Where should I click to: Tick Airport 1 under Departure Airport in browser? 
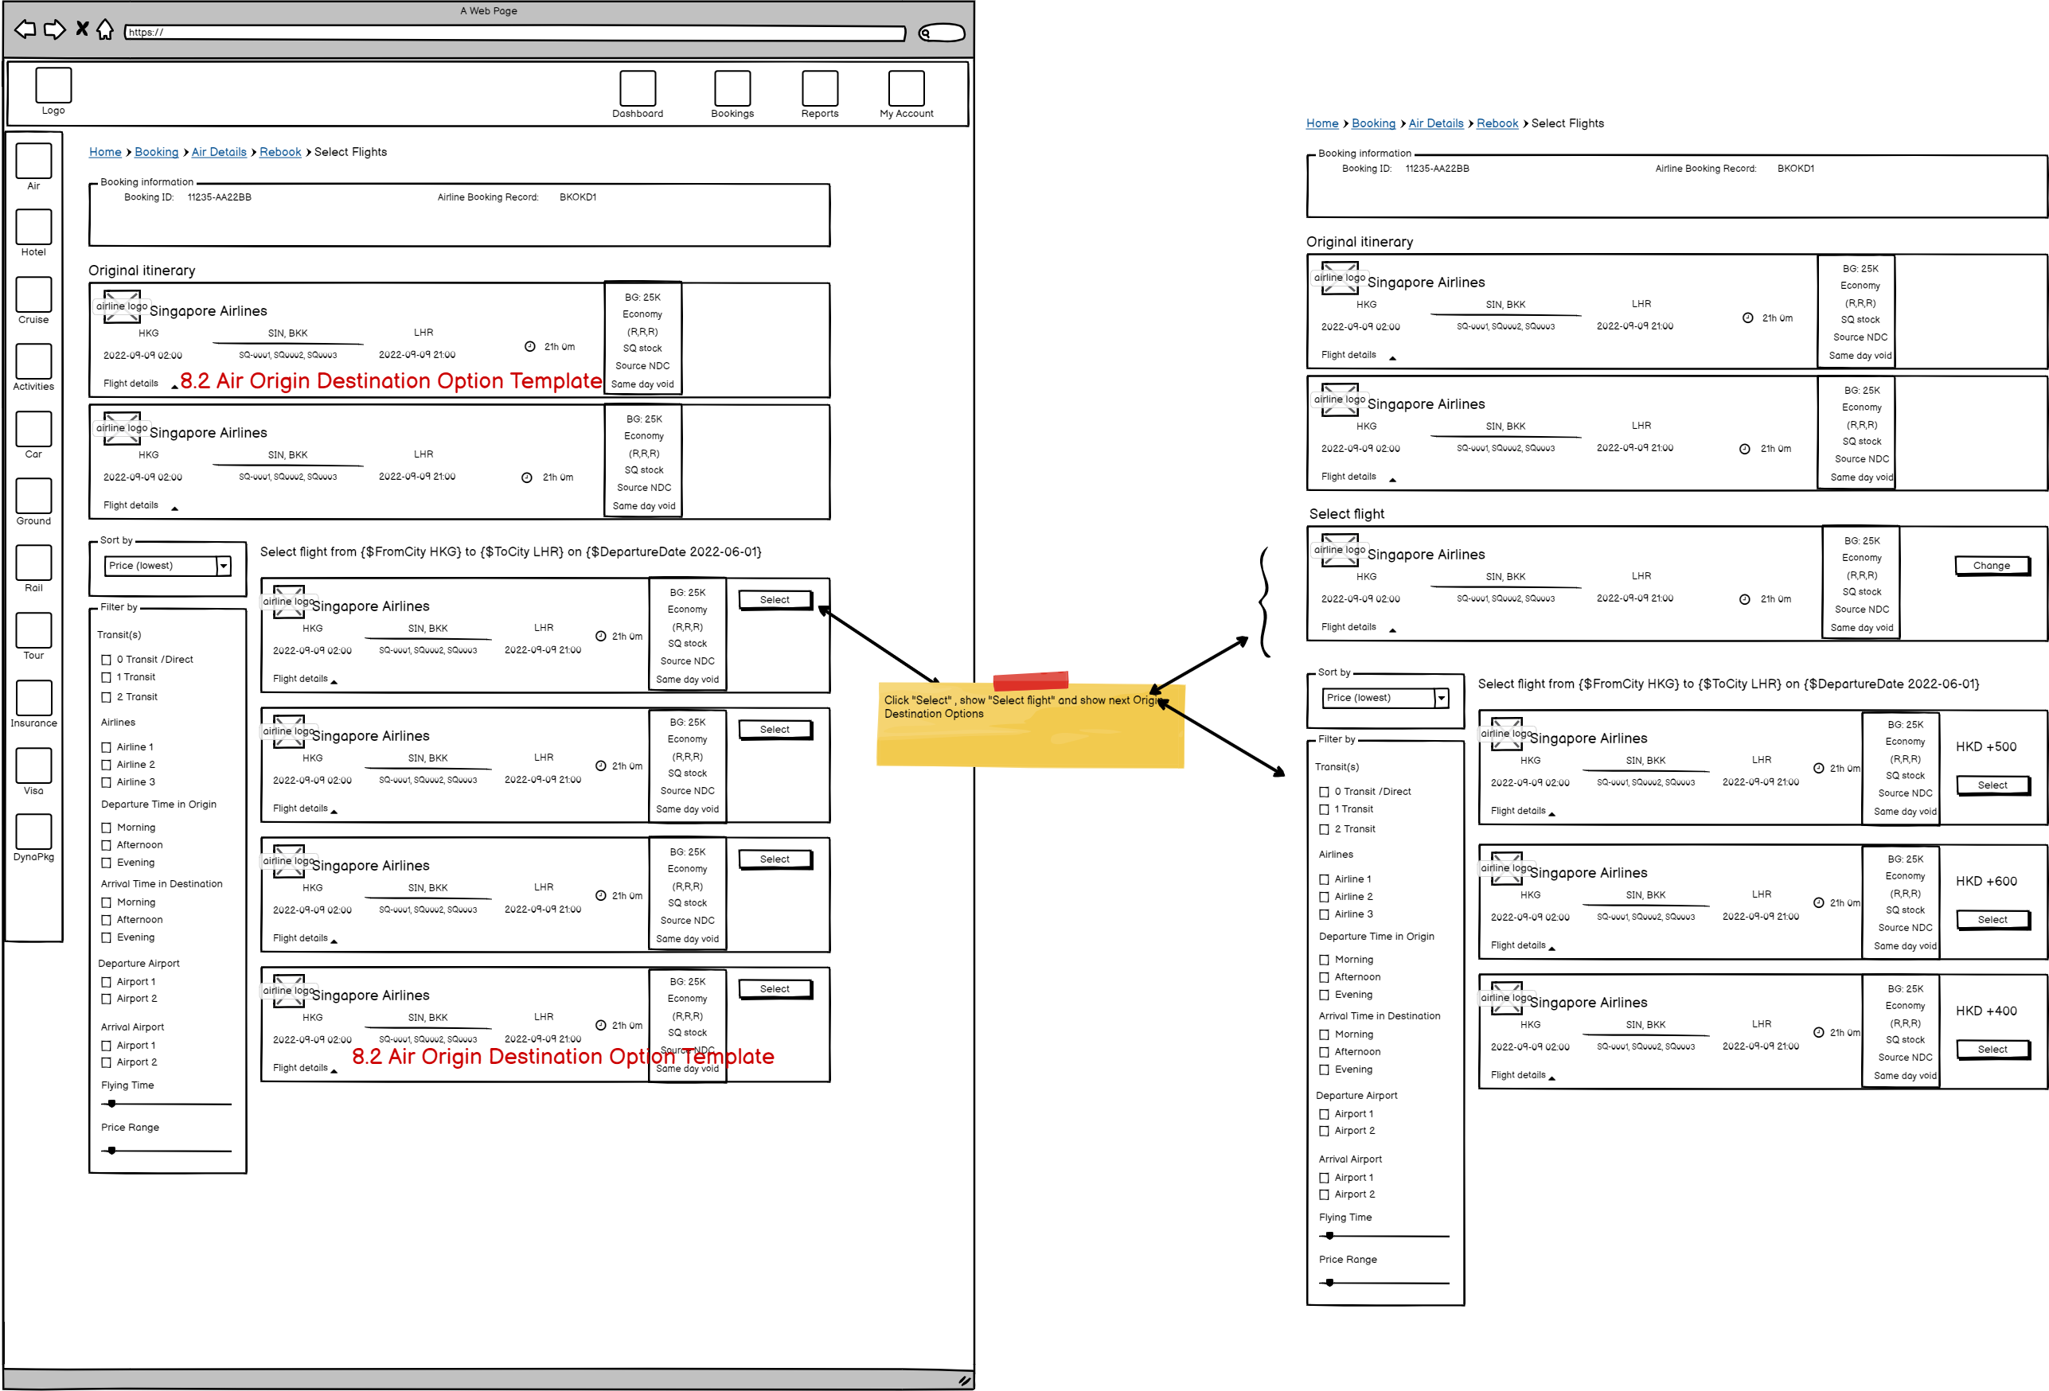click(x=107, y=982)
